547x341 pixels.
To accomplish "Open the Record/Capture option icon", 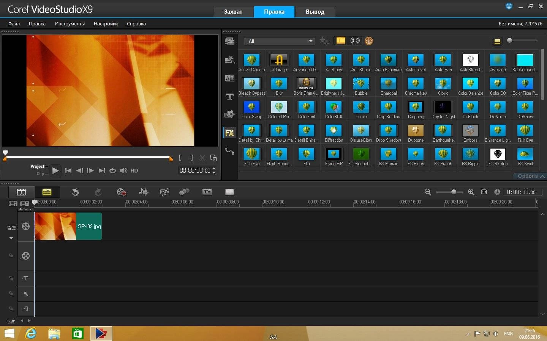I will pos(121,192).
